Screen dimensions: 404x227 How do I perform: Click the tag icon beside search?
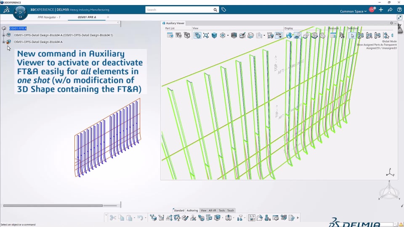click(223, 10)
